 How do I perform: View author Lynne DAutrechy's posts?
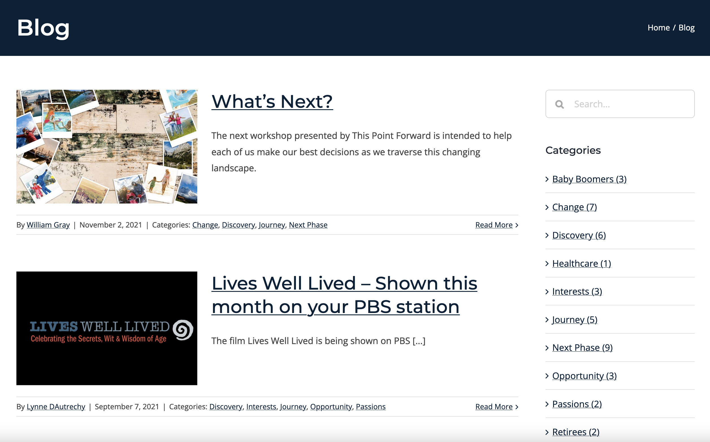[x=56, y=407]
